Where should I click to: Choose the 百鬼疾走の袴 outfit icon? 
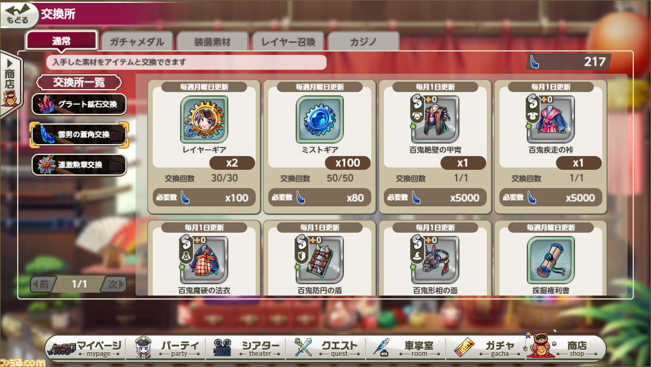550,119
